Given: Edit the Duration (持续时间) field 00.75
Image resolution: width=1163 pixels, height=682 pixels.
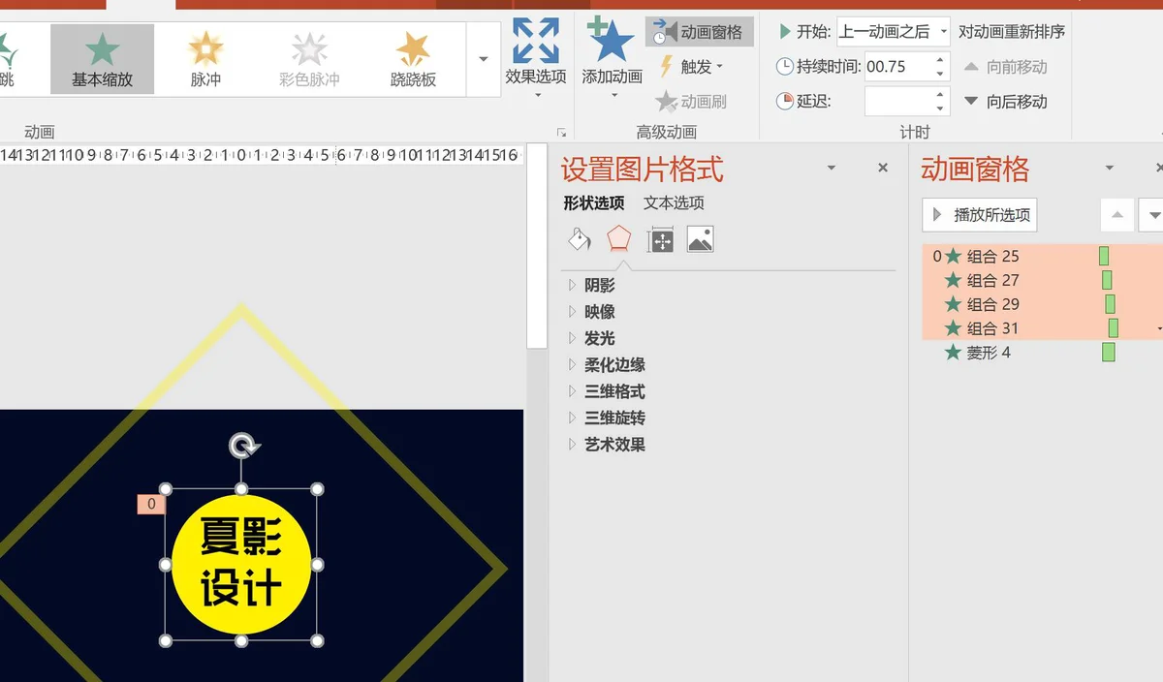Looking at the screenshot, I should tap(898, 67).
